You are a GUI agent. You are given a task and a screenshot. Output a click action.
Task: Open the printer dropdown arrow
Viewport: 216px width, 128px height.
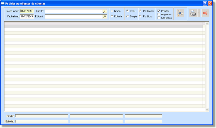pos(198,13)
